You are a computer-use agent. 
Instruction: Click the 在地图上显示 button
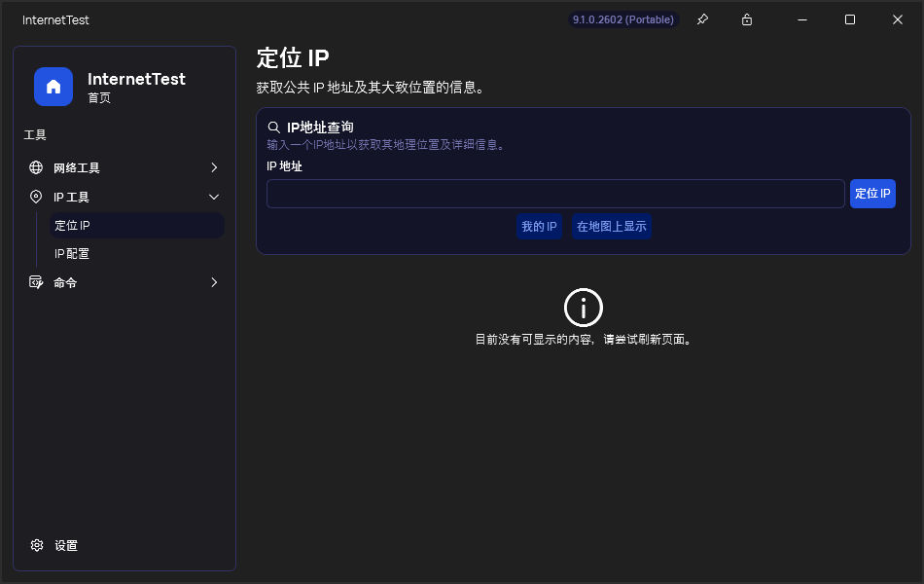click(612, 226)
